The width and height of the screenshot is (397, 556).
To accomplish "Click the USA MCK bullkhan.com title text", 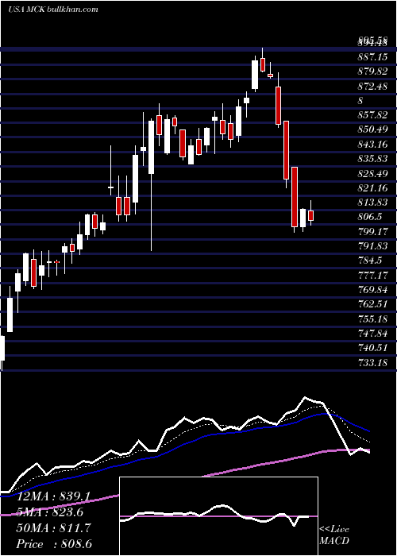I will pos(53,10).
